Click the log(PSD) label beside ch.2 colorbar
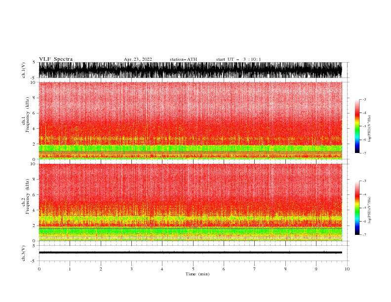391x302 pixels. [369, 210]
